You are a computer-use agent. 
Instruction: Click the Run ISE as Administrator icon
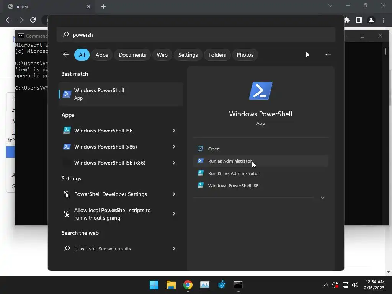[200, 173]
